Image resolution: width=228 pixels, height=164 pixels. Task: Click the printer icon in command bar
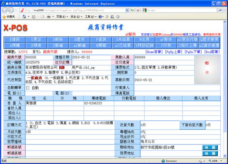click(48, 17)
